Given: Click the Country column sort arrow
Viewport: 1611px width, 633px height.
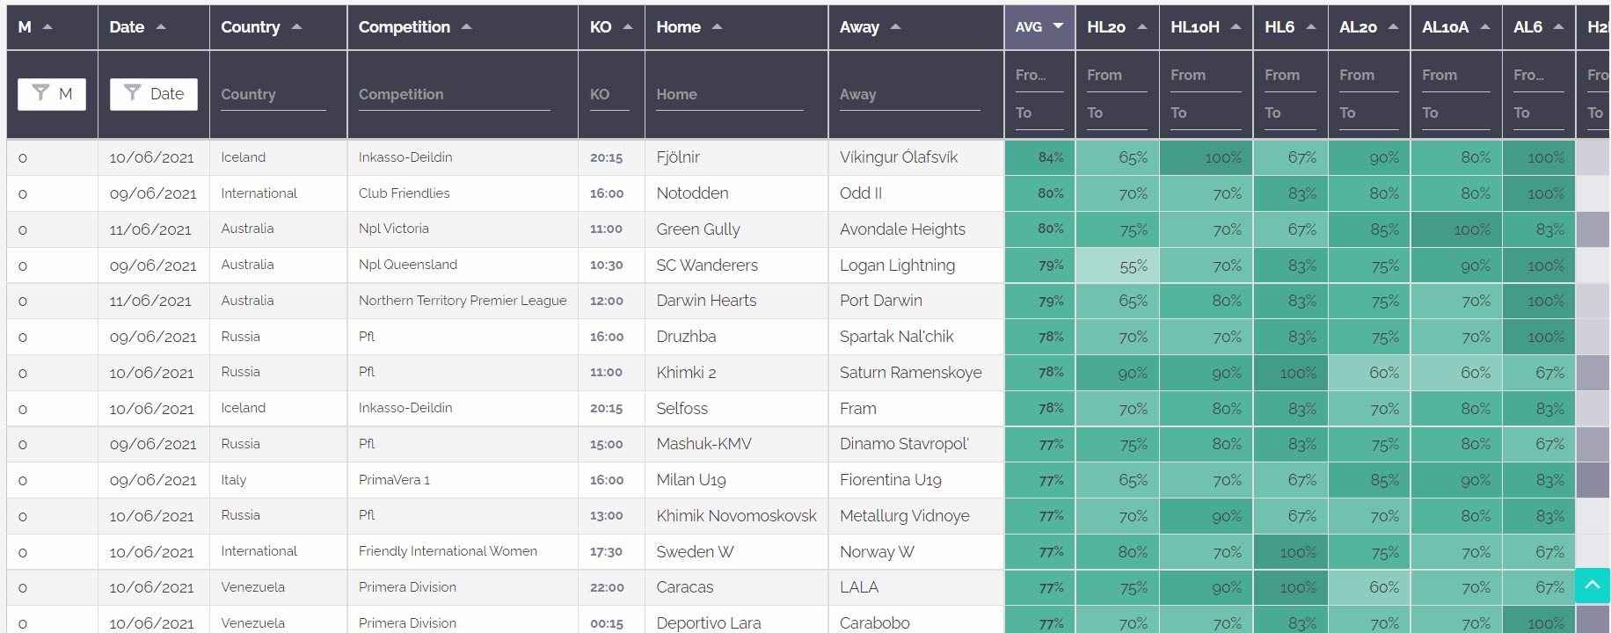Looking at the screenshot, I should point(296,25).
